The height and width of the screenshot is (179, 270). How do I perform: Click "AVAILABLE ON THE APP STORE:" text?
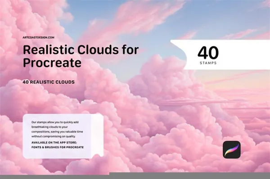pos(54,143)
